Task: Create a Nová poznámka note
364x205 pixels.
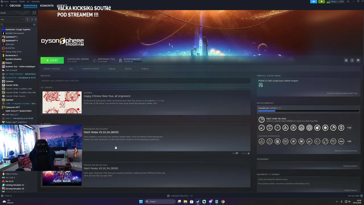Action: 350,166
